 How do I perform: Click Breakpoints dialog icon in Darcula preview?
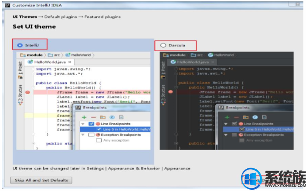221,108
